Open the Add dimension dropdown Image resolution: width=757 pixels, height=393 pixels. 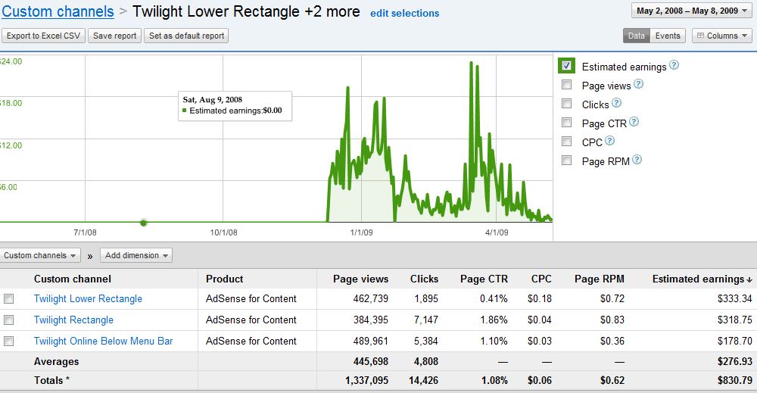[136, 255]
